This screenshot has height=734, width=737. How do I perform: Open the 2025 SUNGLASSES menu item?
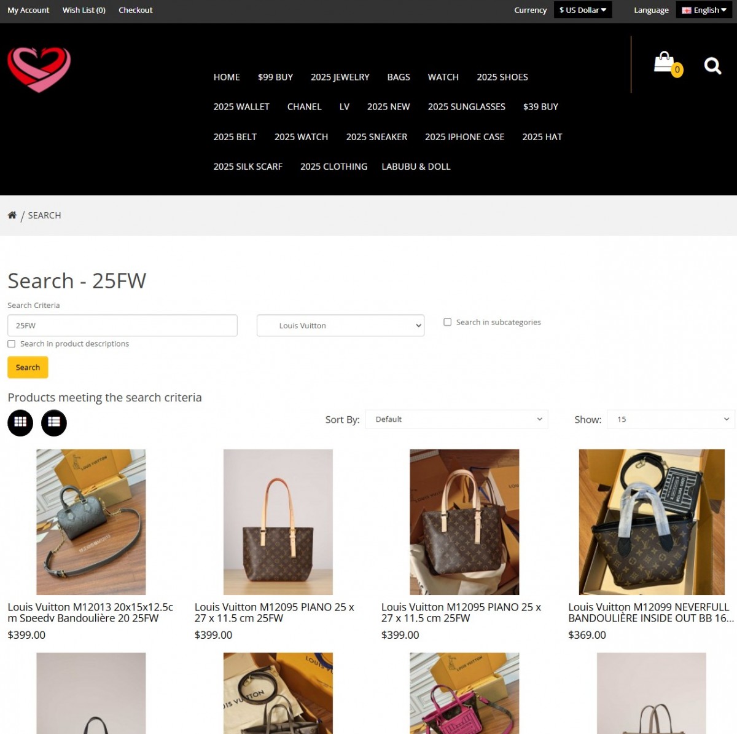pyautogui.click(x=467, y=106)
